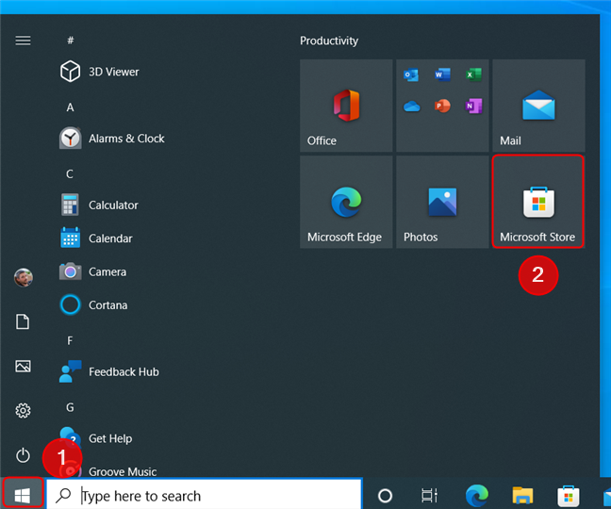Click the 'F' letter header

[70, 341]
